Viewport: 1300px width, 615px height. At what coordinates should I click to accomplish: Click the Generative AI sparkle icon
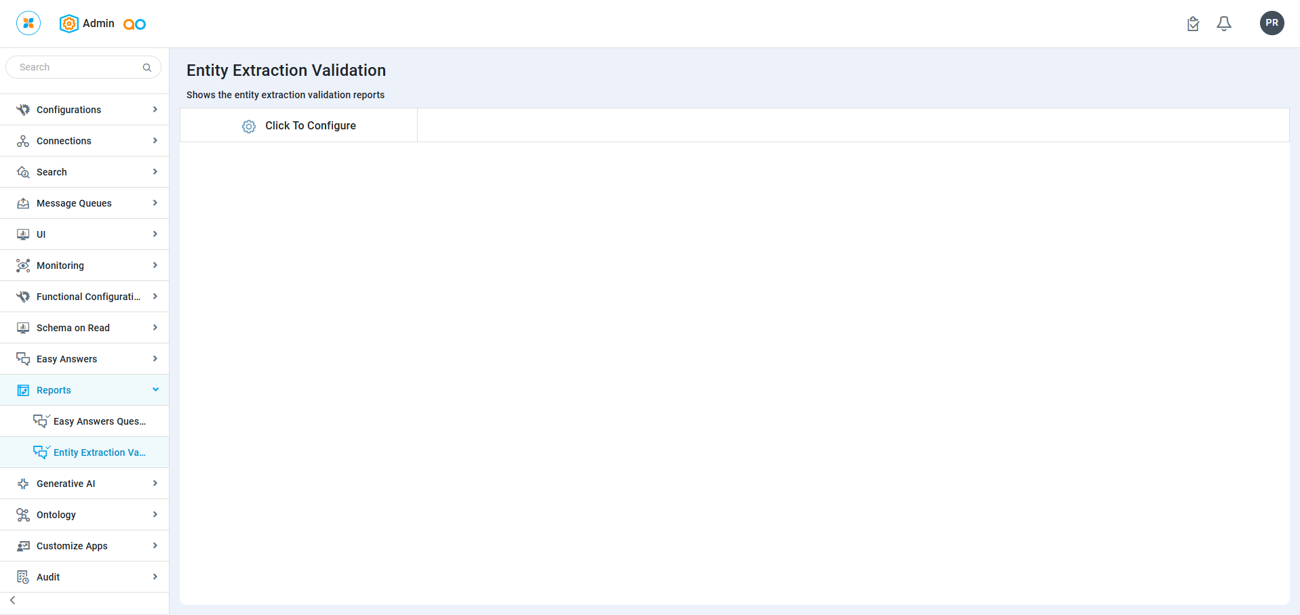23,484
